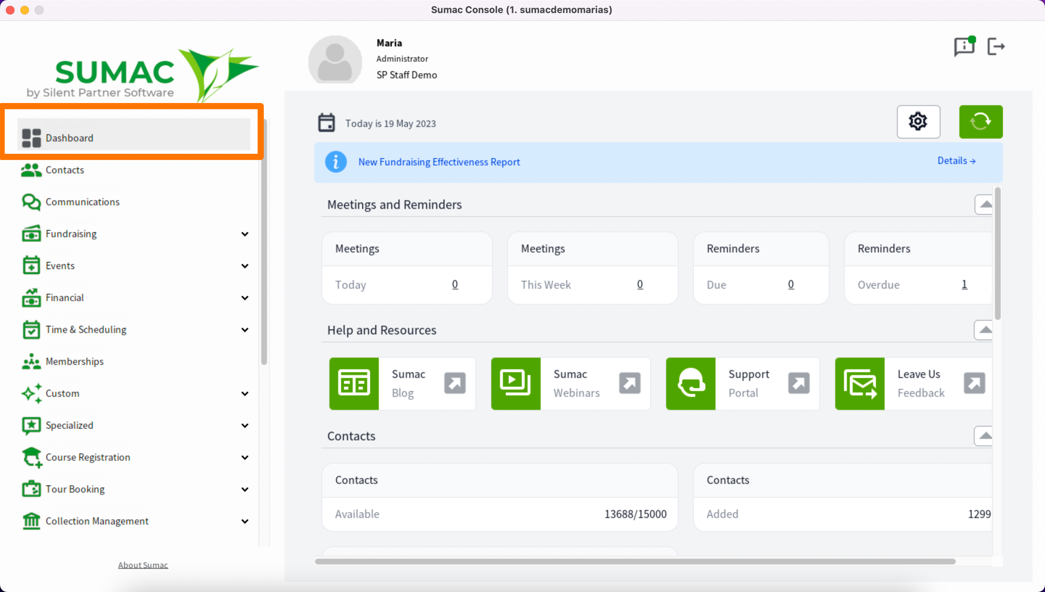Expand the Fundraising menu chevron
1045x592 pixels.
click(245, 234)
